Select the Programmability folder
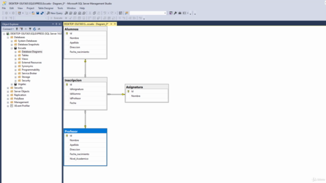This screenshot has width=326, height=183. (31, 70)
